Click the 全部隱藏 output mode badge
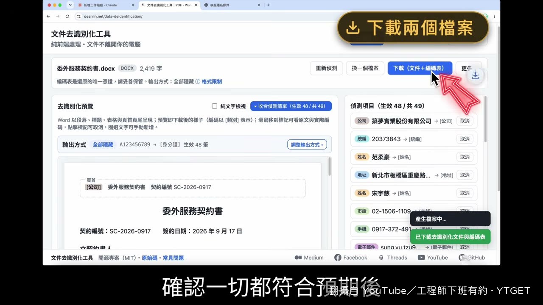This screenshot has height=305, width=543. (103, 144)
